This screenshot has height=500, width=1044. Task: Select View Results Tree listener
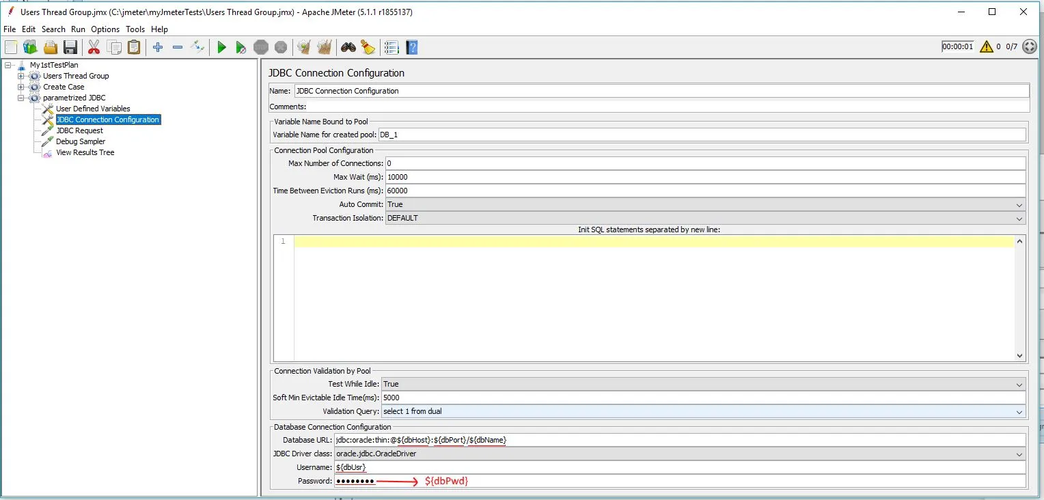click(x=85, y=152)
